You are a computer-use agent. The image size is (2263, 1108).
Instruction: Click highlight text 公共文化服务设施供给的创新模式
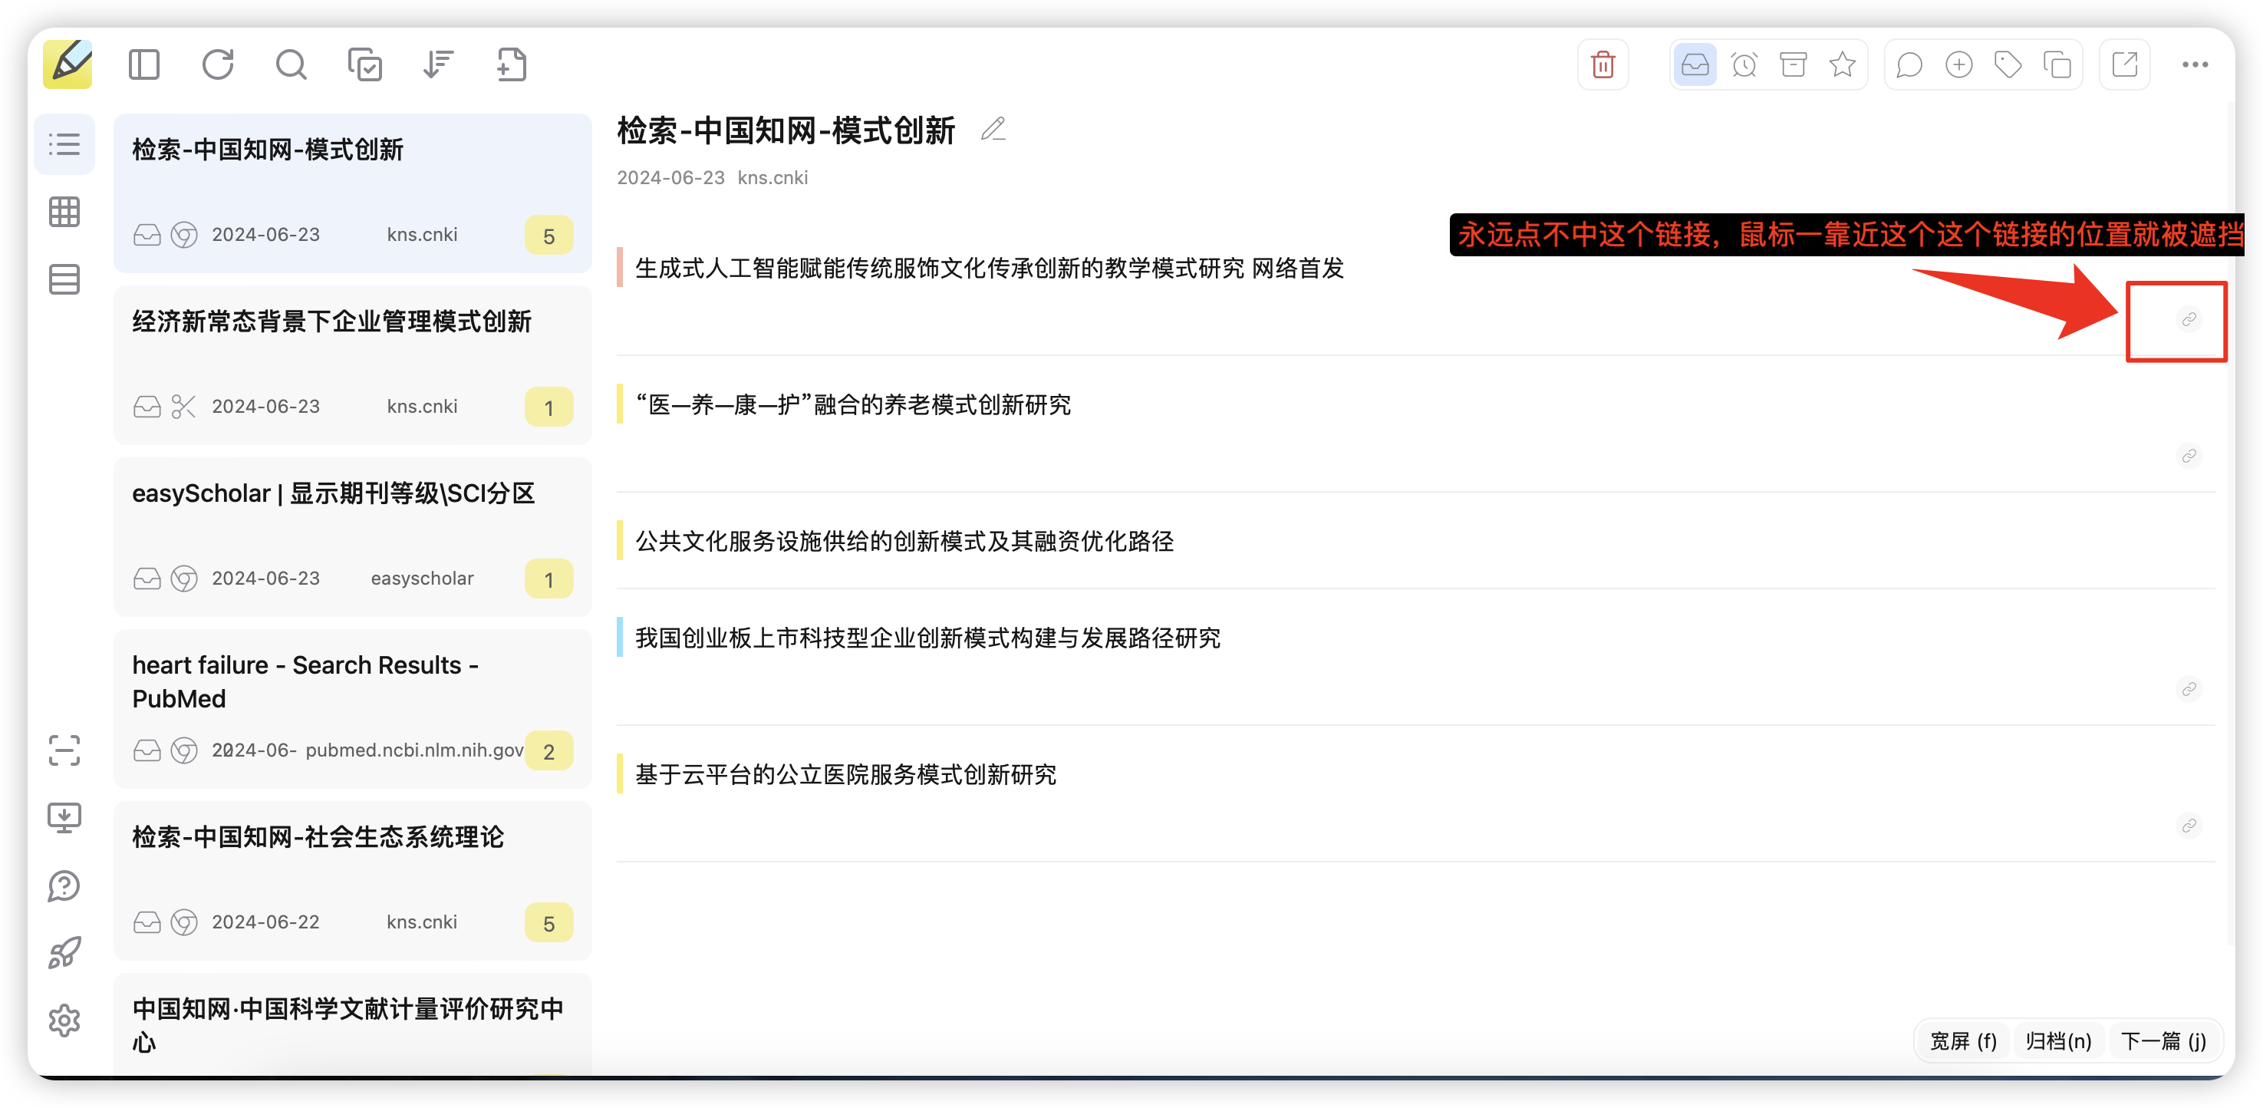pos(904,541)
